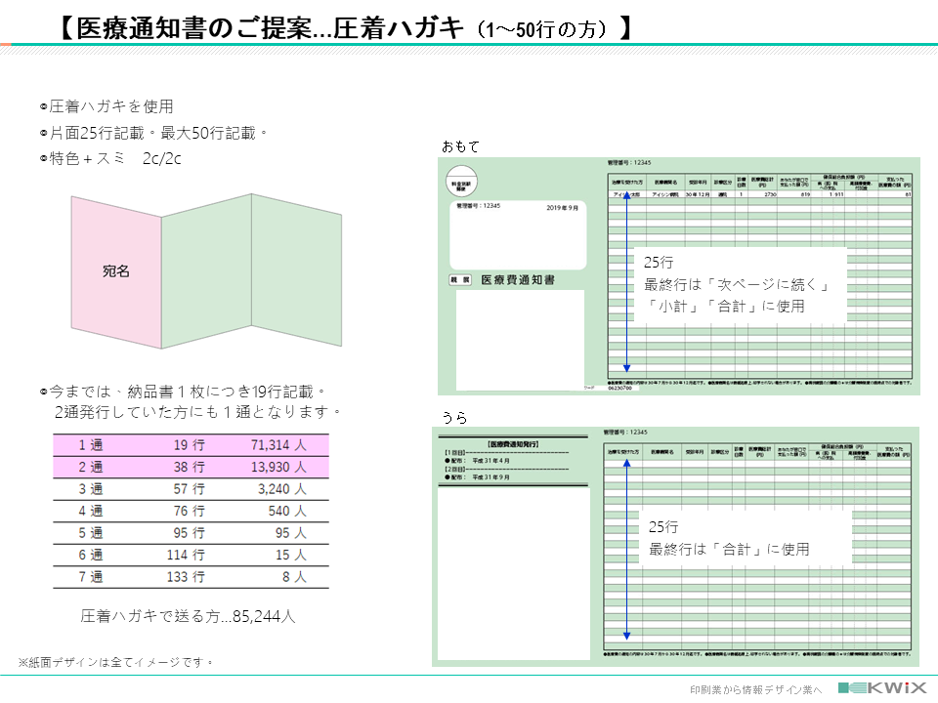Click the 2019年9月 date on the front
Image resolution: width=938 pixels, height=703 pixels.
click(563, 208)
